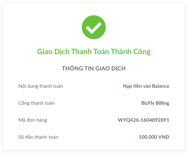Click the "THÔNG TIN GIAO DỊCH" section title
Screen dimensions: 190x155
pos(94,68)
